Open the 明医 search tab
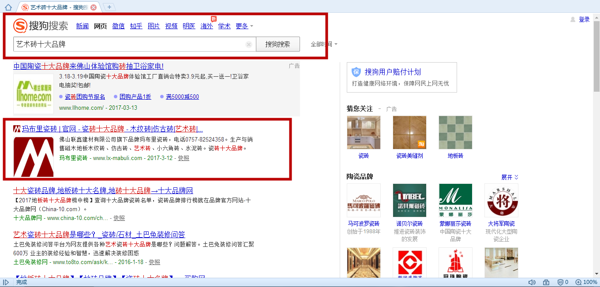 tap(189, 26)
